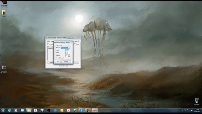This screenshot has height=114, width=202.
Task: Open the top-left desktop shortcut with red-black icon
Action: tap(4, 4)
